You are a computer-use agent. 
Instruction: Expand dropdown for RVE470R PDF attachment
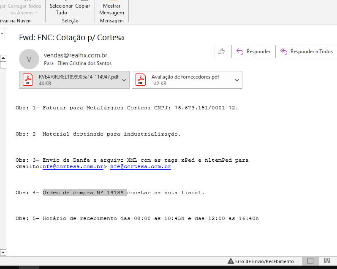click(x=124, y=80)
